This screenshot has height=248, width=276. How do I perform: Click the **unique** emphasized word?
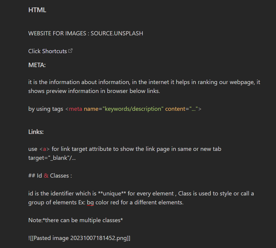(112, 194)
